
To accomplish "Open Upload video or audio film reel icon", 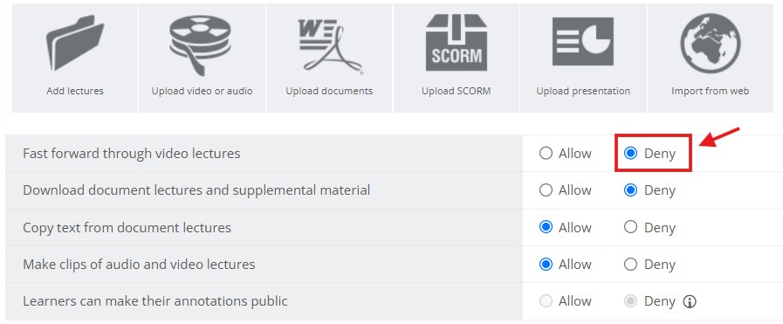I will pyautogui.click(x=200, y=45).
